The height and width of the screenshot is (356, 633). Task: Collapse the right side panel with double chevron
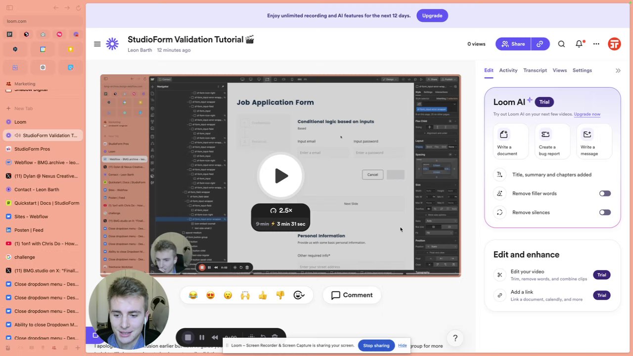click(x=618, y=71)
